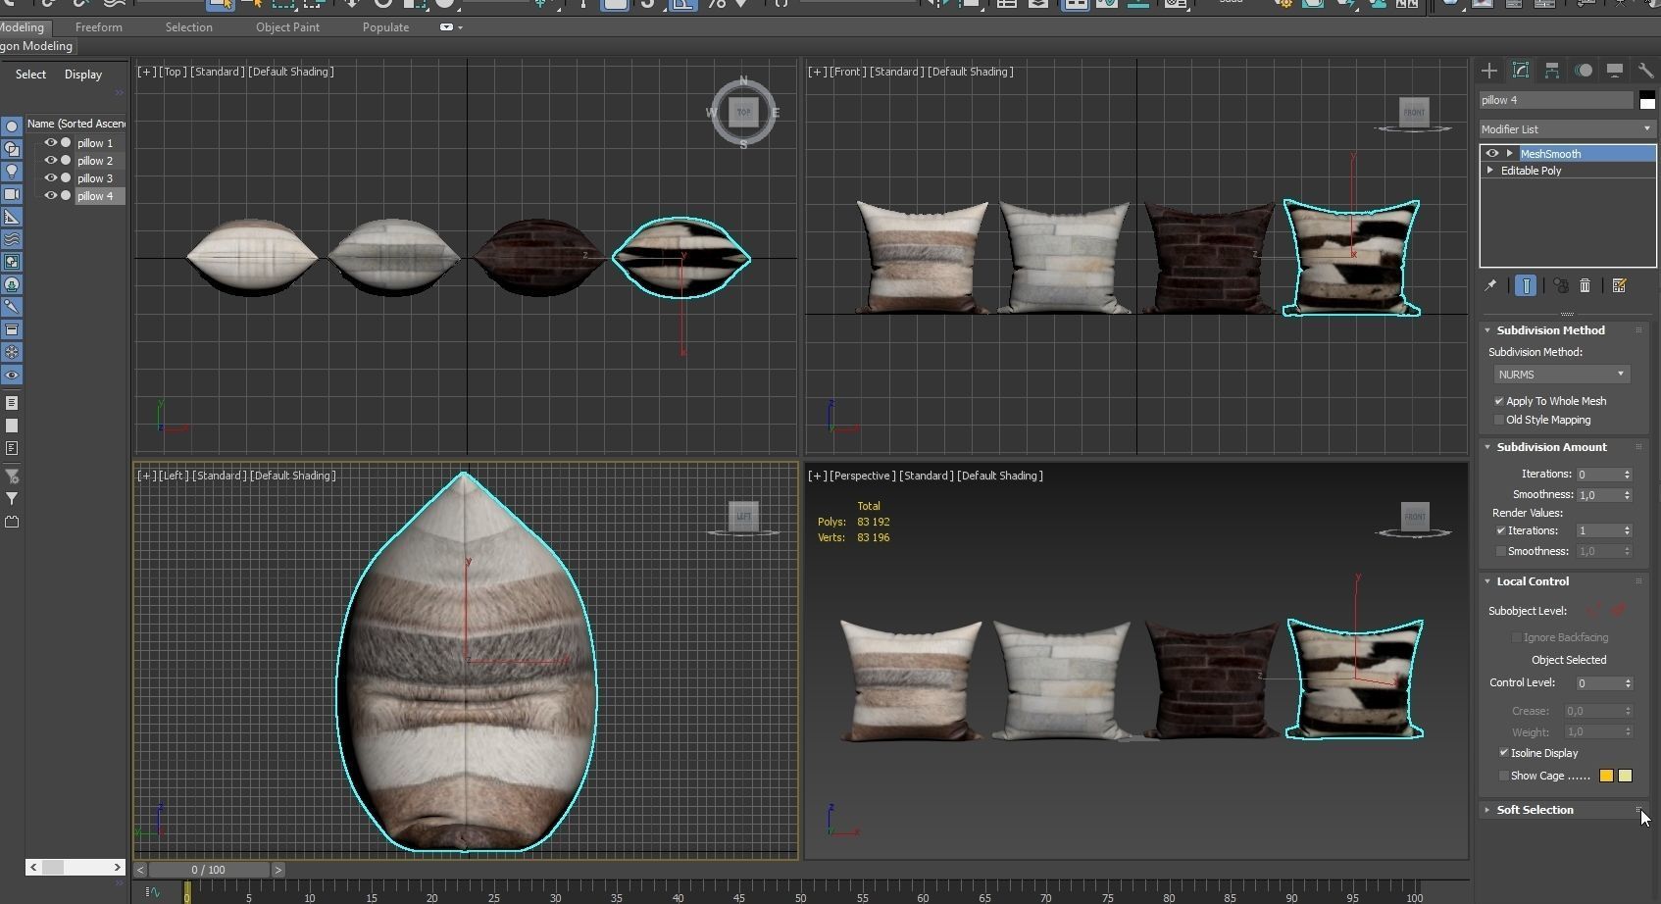This screenshot has height=904, width=1661.
Task: Open the Modifier List dropdown
Action: [x=1567, y=129]
